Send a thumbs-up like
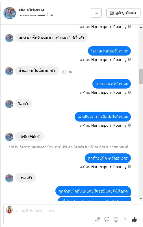 point(134,219)
